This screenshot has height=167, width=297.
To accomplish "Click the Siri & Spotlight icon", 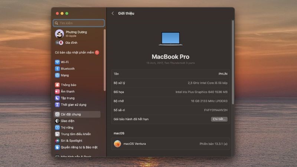I will (57, 141).
